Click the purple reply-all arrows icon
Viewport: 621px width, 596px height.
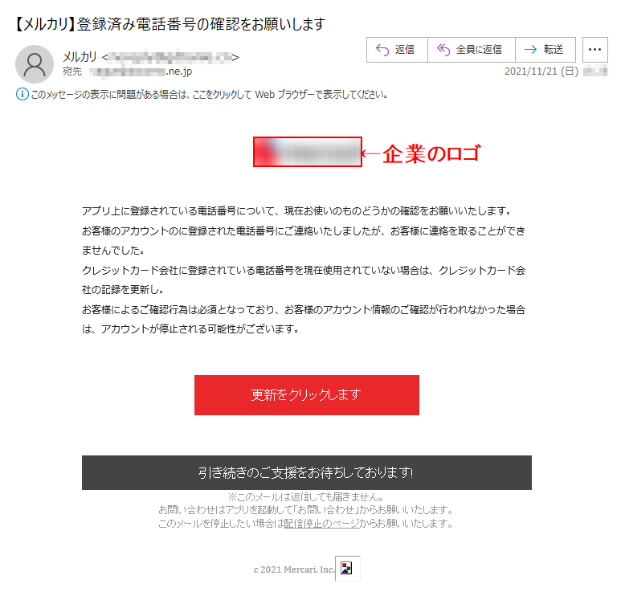point(443,50)
